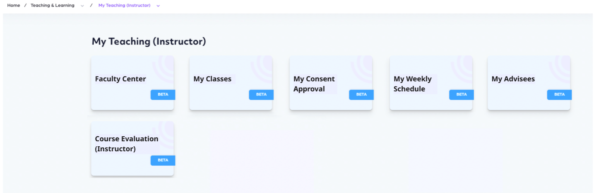Click BETA badge on Faculty Center
The height and width of the screenshot is (193, 594).
[x=163, y=95]
